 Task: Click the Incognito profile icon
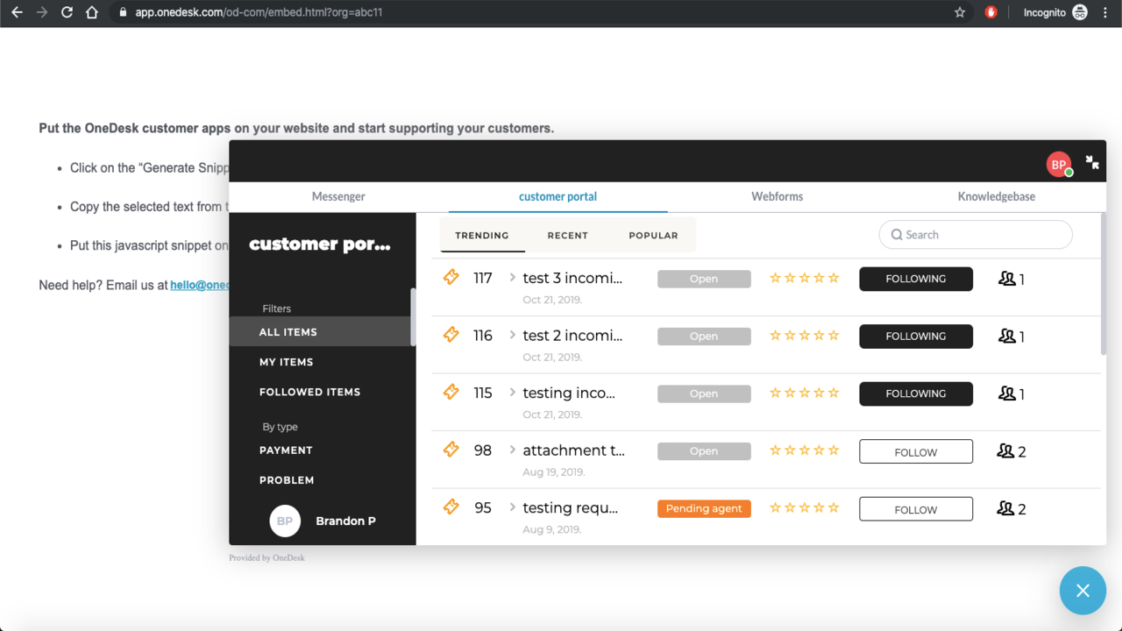[x=1080, y=12]
